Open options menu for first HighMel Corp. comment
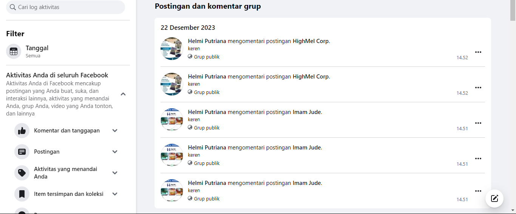The width and height of the screenshot is (516, 214). click(478, 52)
